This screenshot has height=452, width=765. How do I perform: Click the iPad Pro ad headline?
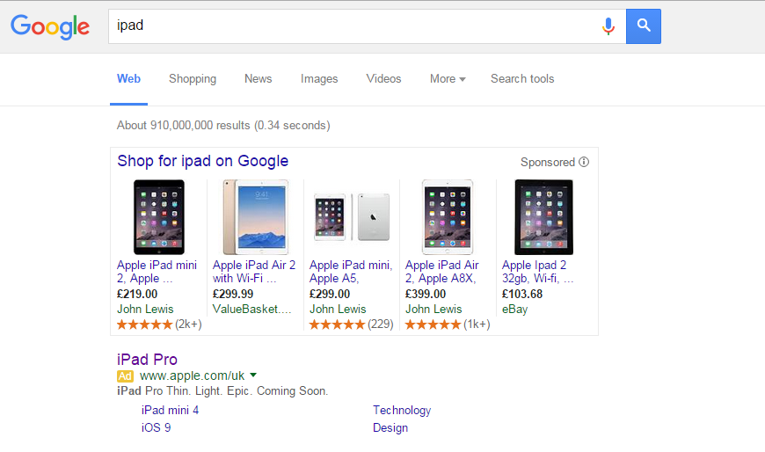tap(147, 360)
